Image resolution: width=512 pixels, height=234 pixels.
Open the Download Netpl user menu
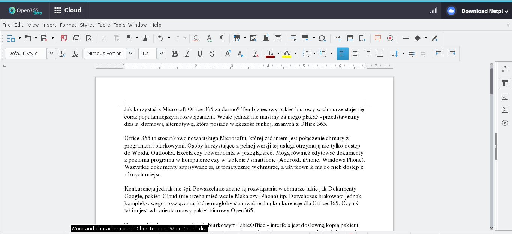click(x=477, y=11)
